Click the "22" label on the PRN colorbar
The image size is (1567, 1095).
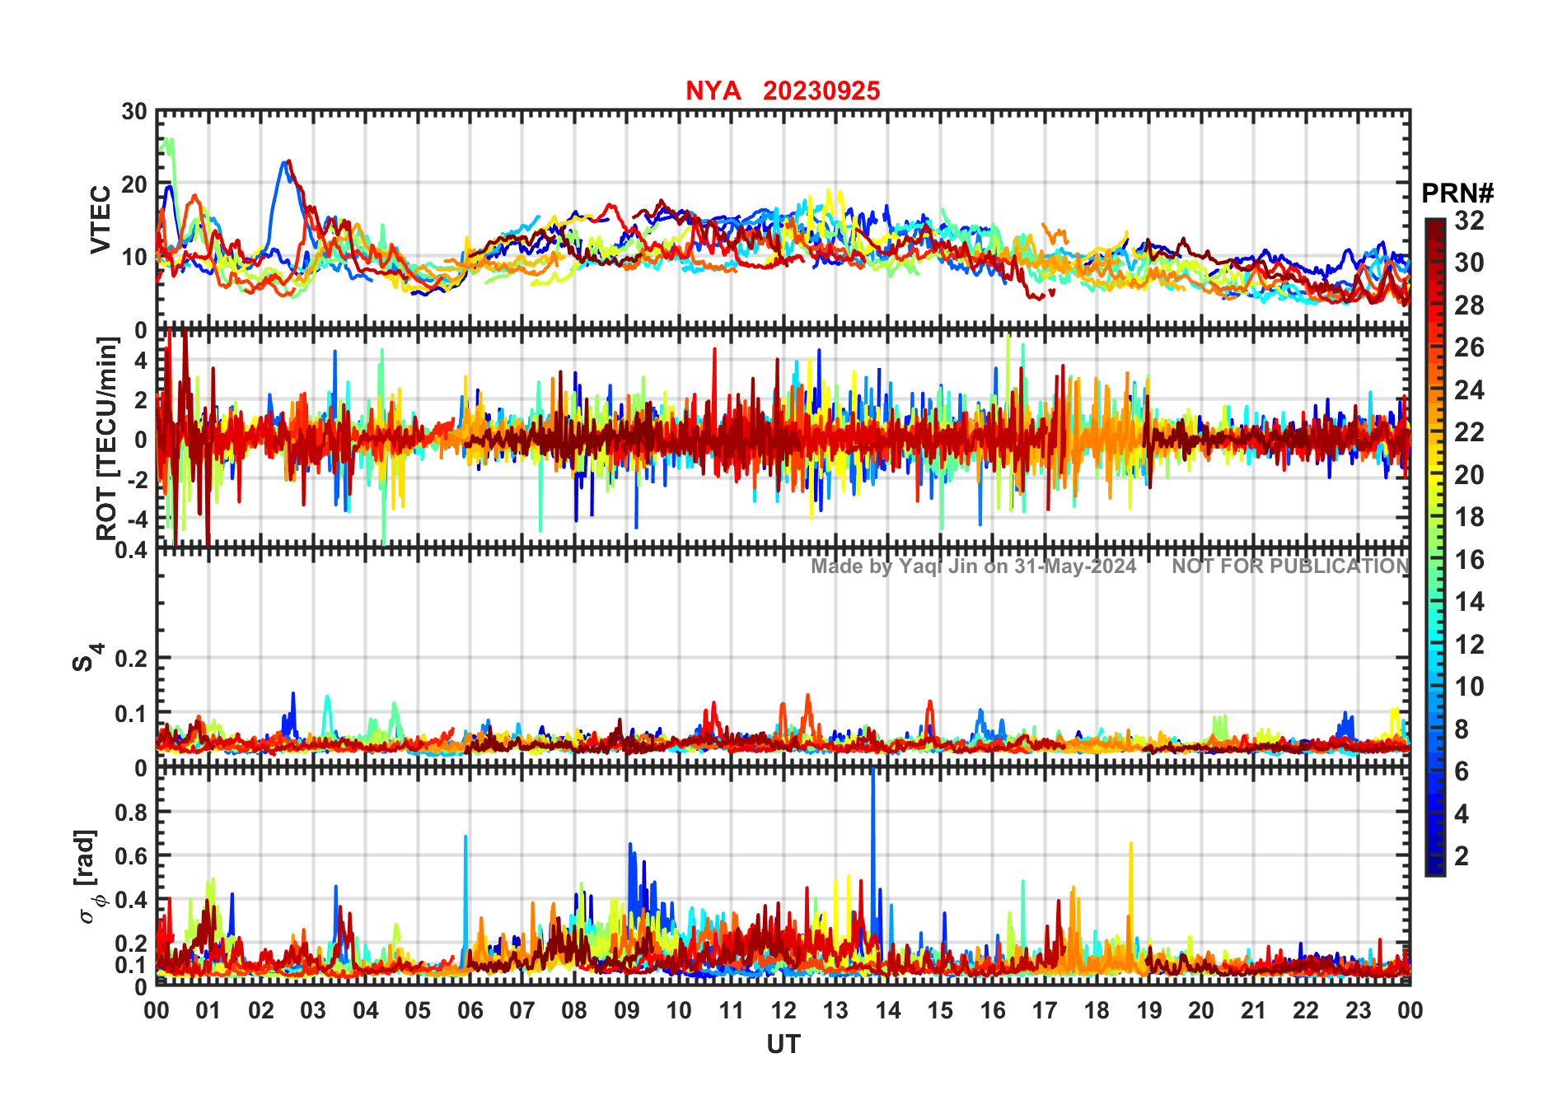tap(1469, 432)
